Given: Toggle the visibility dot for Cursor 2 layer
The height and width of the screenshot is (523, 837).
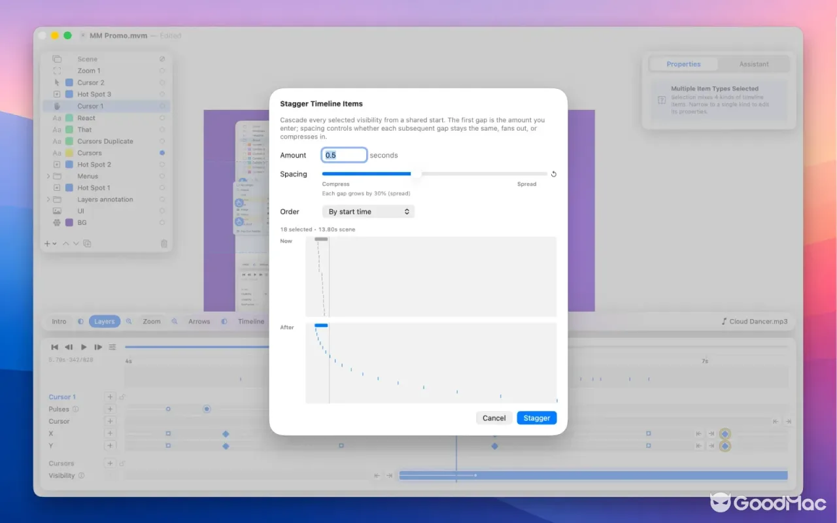Looking at the screenshot, I should (x=162, y=83).
